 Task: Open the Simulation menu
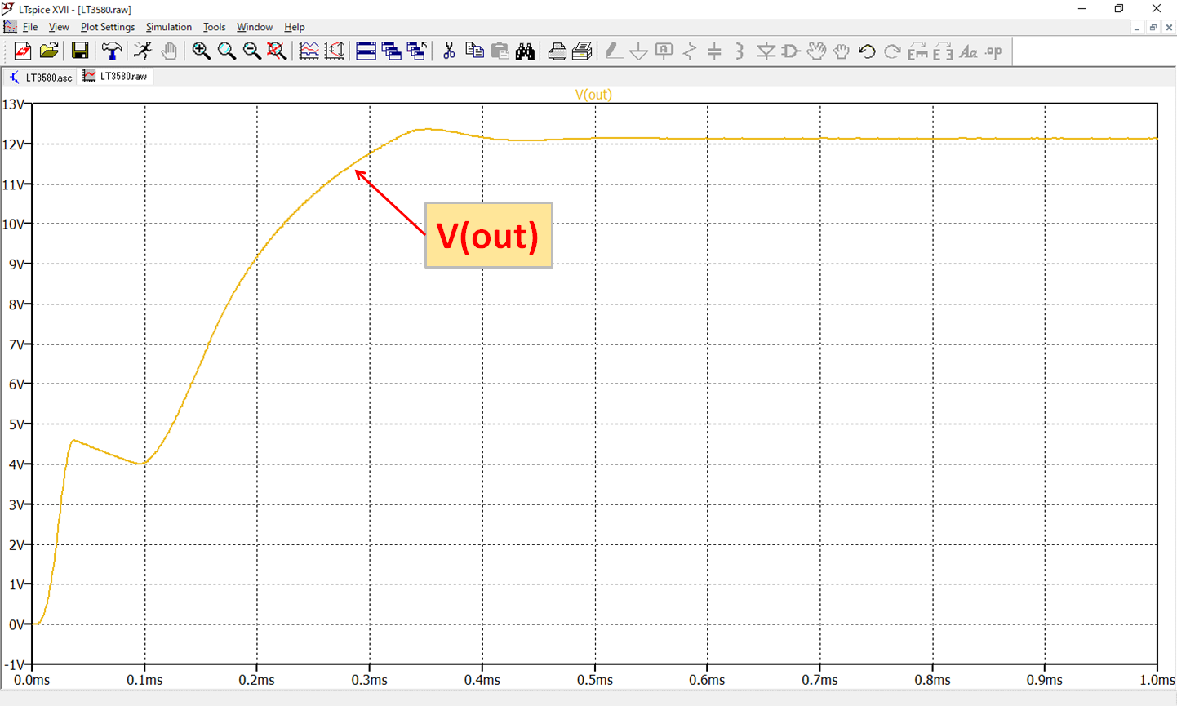coord(168,27)
